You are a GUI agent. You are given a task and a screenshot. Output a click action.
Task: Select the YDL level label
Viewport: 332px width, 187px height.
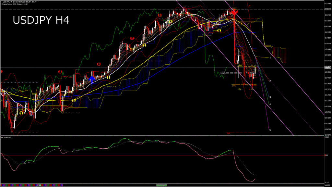pos(240,89)
